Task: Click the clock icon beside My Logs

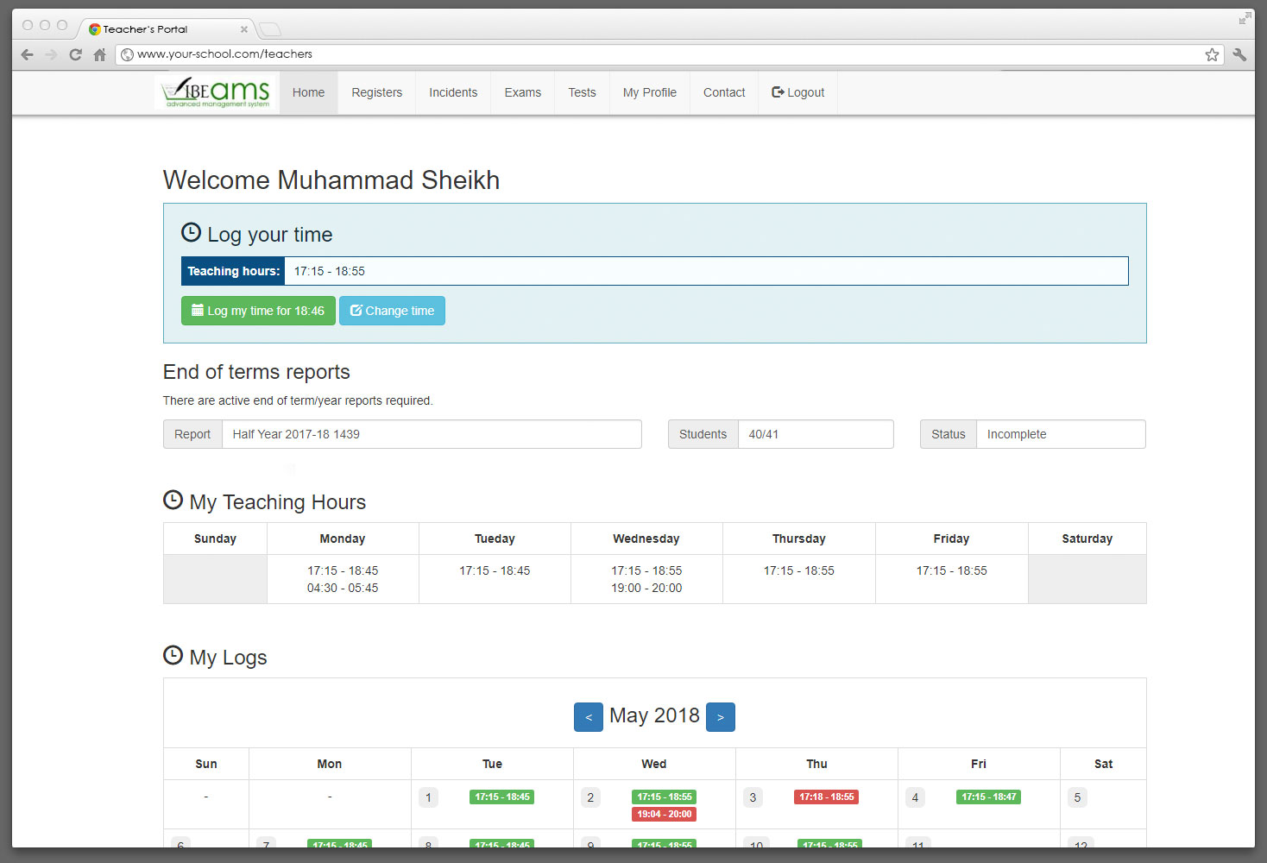Action: point(172,654)
